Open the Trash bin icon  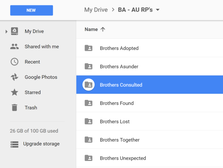(14, 107)
